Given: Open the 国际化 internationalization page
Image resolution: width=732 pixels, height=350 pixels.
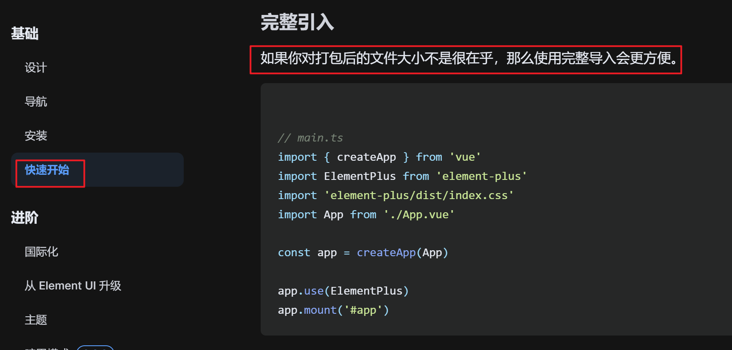Looking at the screenshot, I should click(41, 252).
